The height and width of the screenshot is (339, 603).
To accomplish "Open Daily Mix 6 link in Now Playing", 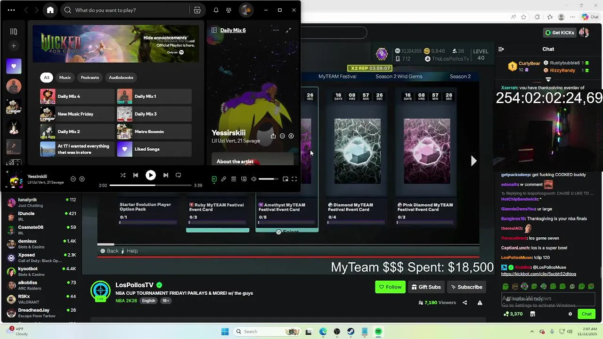I will (x=233, y=30).
